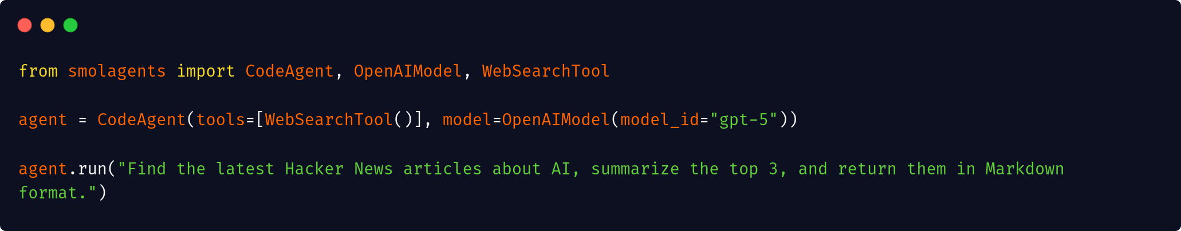Click the "import" keyword
Image resolution: width=1181 pixels, height=231 pixels.
(206, 71)
